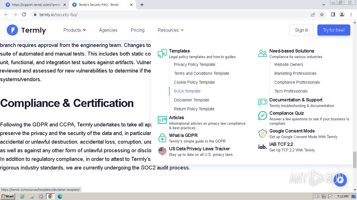
Task: Open the Privacy Policy Template link
Action: tap(195, 64)
